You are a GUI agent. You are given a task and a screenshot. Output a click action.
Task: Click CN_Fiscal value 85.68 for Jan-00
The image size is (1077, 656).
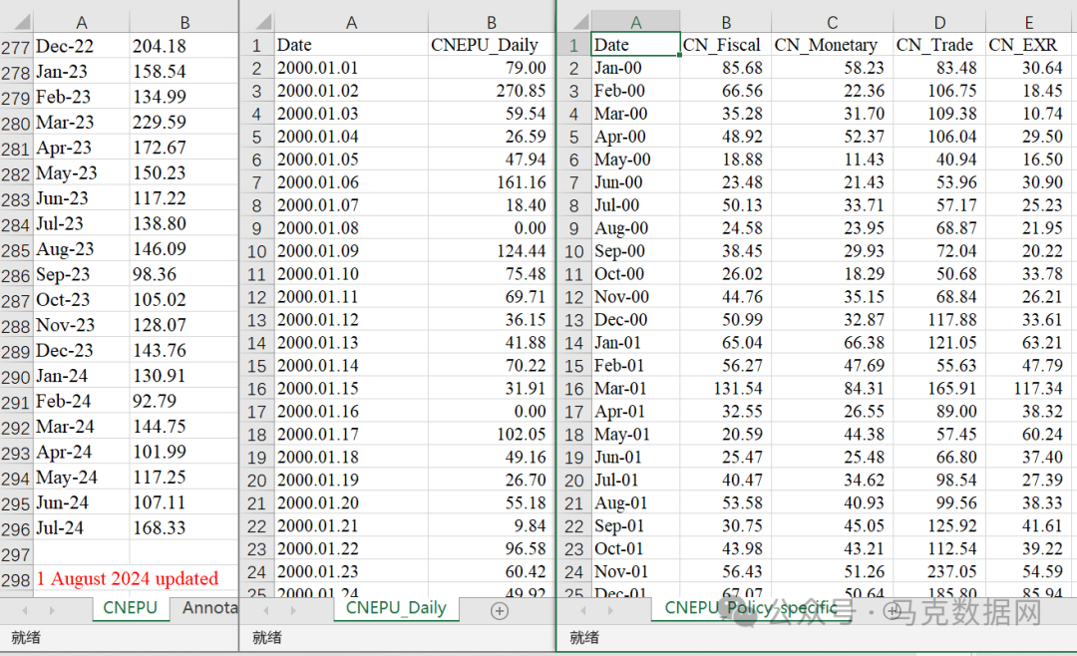(725, 68)
